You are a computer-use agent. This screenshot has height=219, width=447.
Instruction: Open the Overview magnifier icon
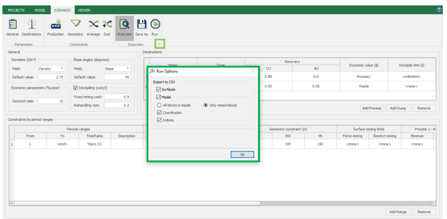(124, 25)
